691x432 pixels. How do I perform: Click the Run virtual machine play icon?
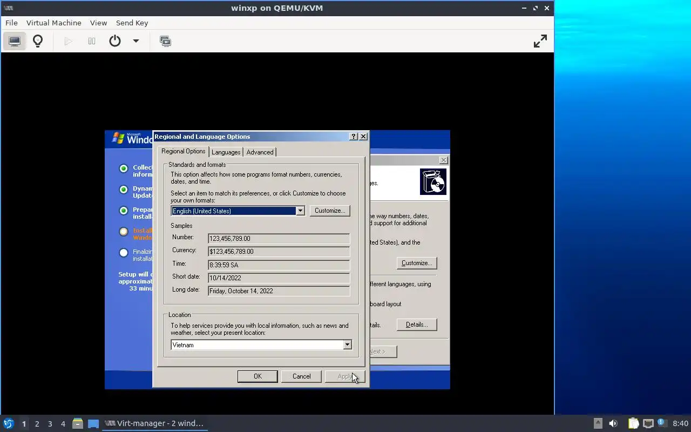point(68,41)
